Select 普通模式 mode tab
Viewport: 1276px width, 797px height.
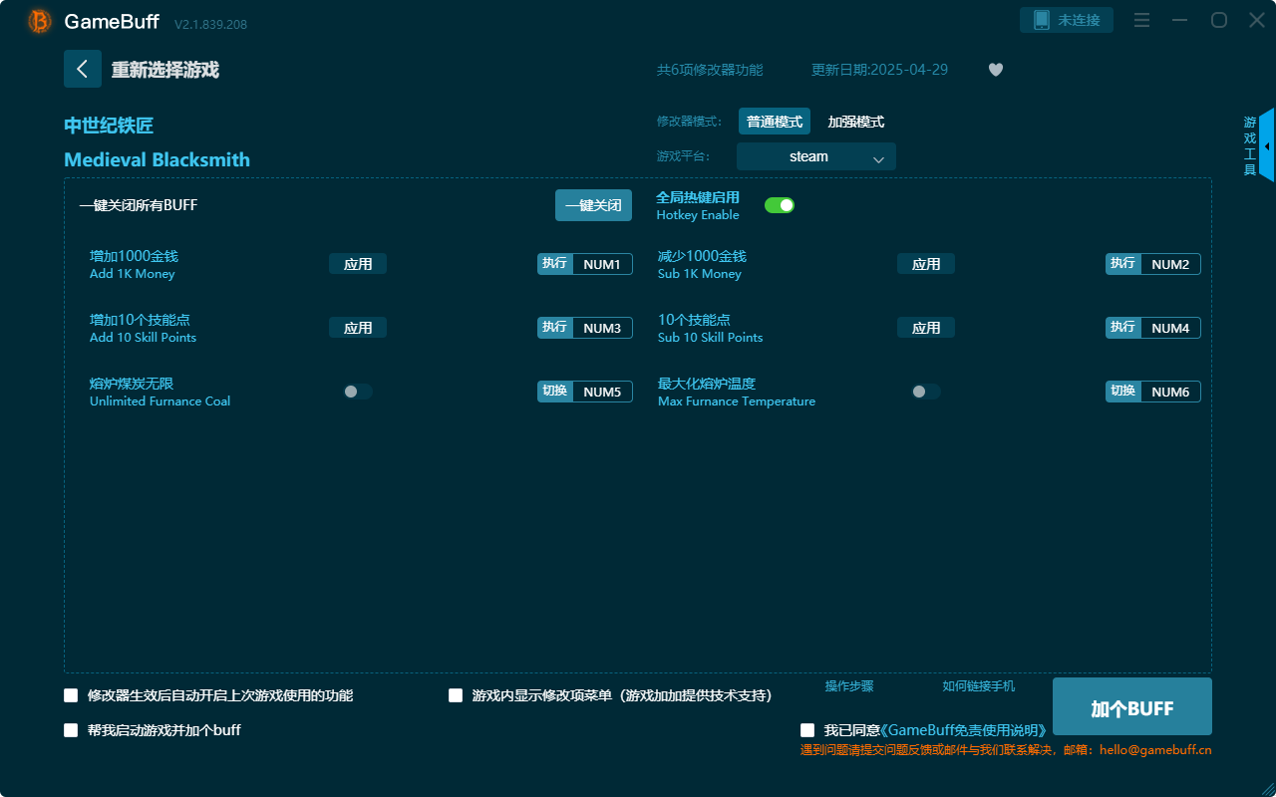pos(774,121)
